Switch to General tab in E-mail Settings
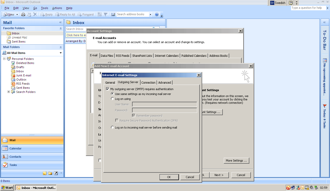Image resolution: width=330 pixels, height=191 pixels. [110, 83]
